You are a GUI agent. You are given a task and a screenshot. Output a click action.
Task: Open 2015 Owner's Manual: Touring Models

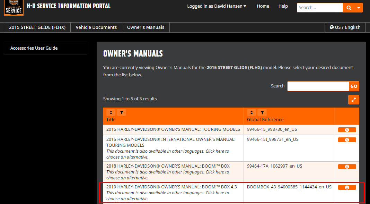pyautogui.click(x=173, y=129)
